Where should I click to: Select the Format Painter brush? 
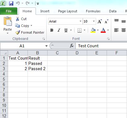click(x=18, y=32)
